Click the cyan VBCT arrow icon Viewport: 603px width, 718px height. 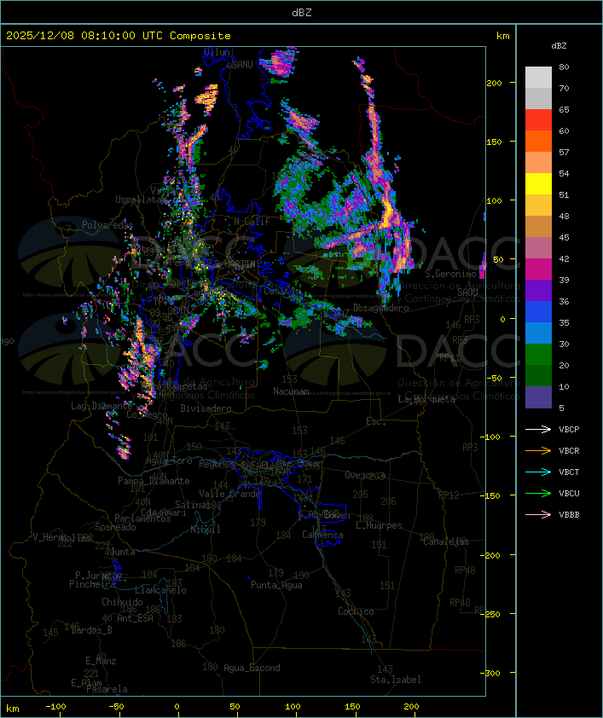click(x=538, y=472)
